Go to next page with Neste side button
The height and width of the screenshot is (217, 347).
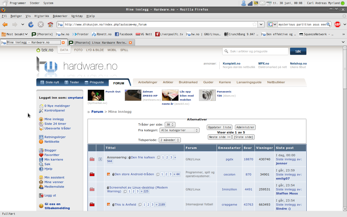pyautogui.click(x=220, y=137)
